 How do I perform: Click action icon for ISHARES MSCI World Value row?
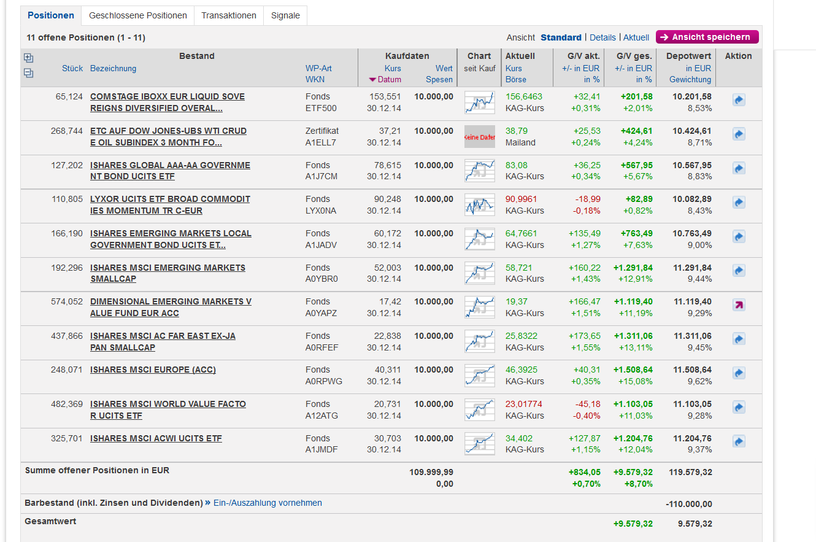(739, 408)
